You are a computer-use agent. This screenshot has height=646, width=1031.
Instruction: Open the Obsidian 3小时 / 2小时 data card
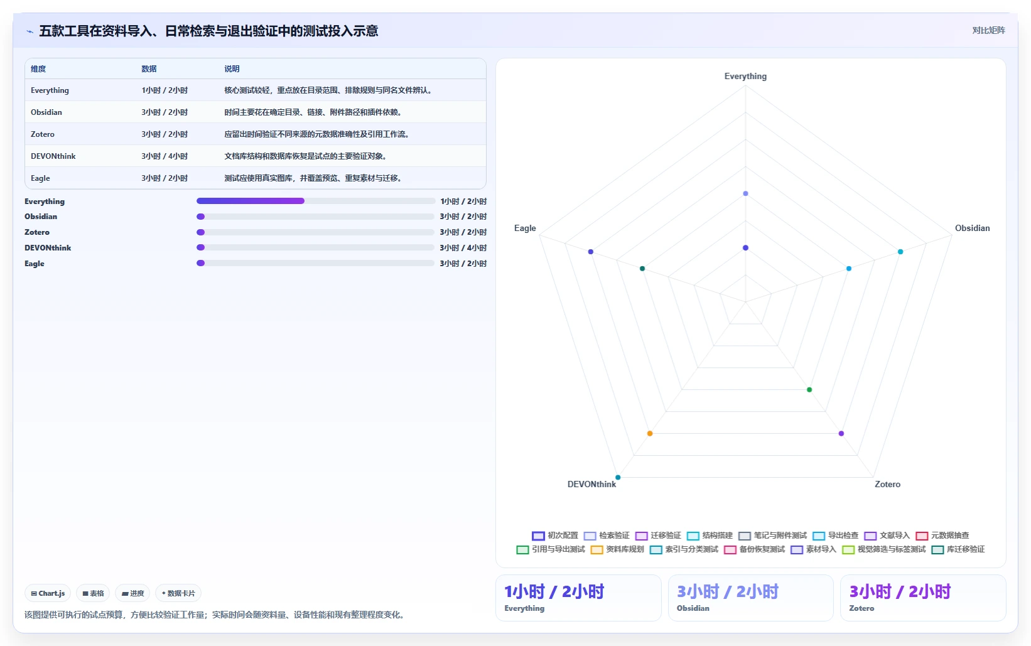[751, 598]
